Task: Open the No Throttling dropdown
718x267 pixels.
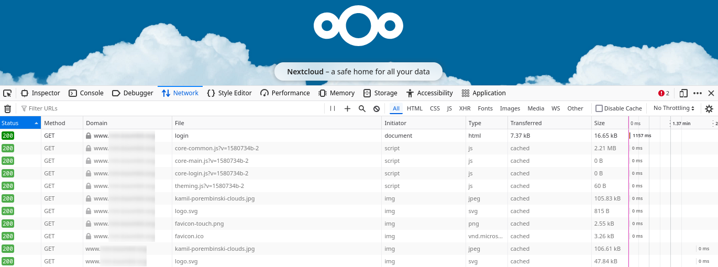Action: [674, 108]
